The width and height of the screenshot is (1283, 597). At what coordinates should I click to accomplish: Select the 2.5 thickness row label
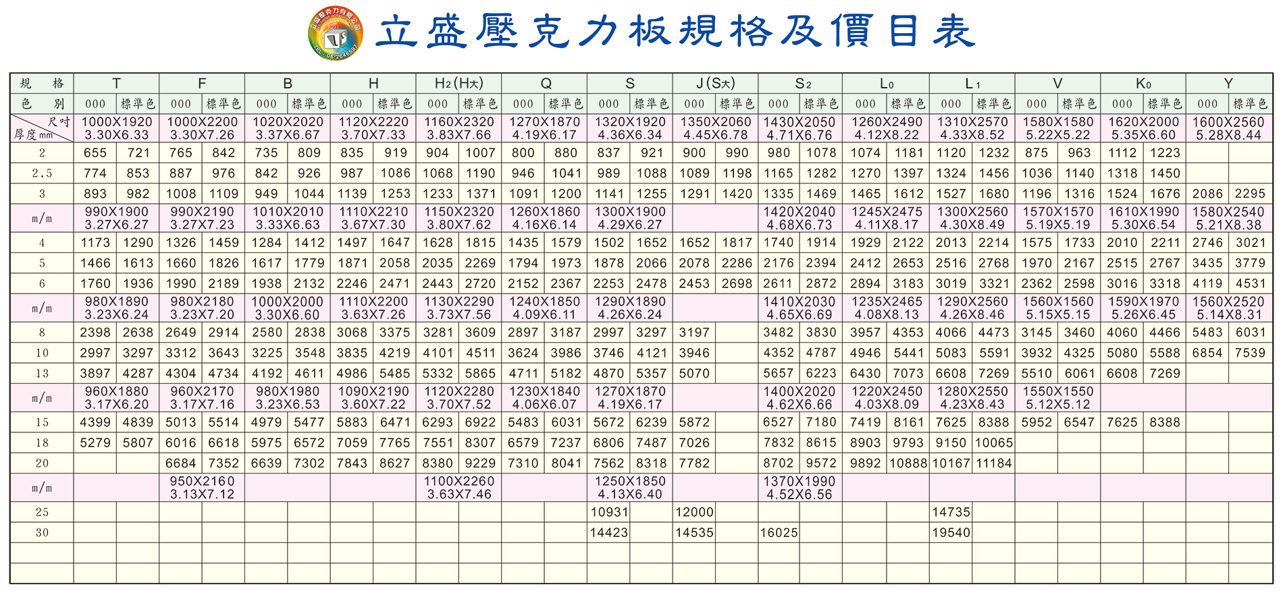pos(42,173)
